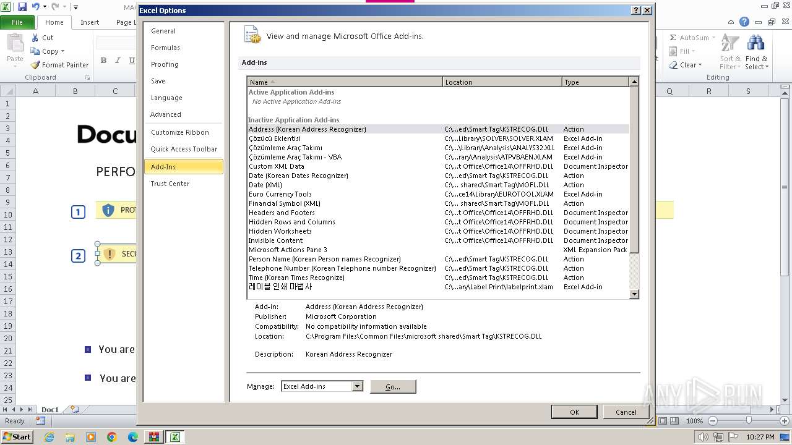The width and height of the screenshot is (792, 445).
Task: Click add-ins list scroll up arrow
Action: tap(634, 82)
